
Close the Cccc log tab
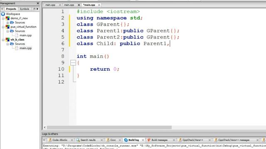(120, 140)
